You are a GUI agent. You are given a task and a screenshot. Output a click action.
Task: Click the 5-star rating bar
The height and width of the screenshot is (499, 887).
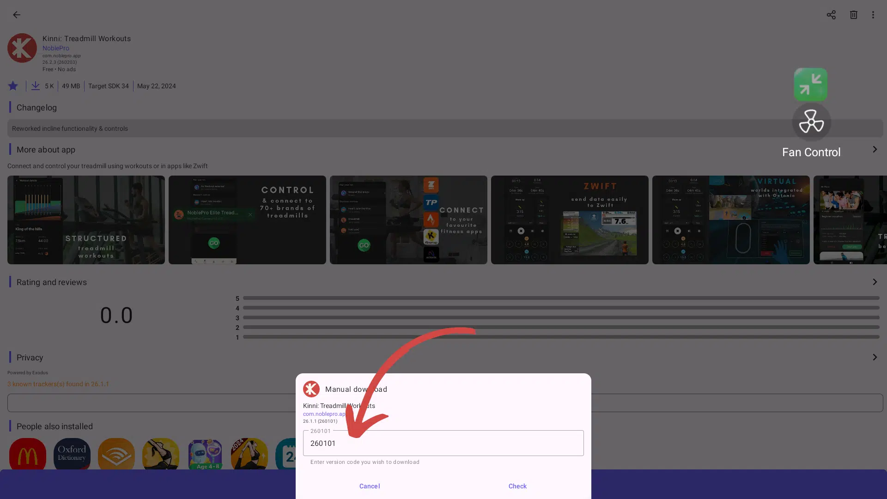click(559, 298)
